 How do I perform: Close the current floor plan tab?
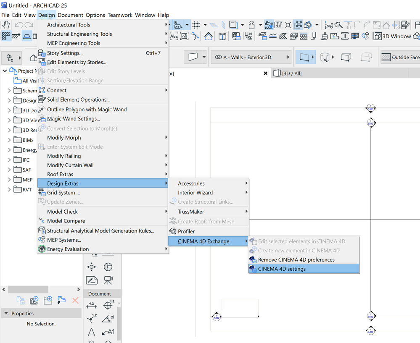pos(265,73)
